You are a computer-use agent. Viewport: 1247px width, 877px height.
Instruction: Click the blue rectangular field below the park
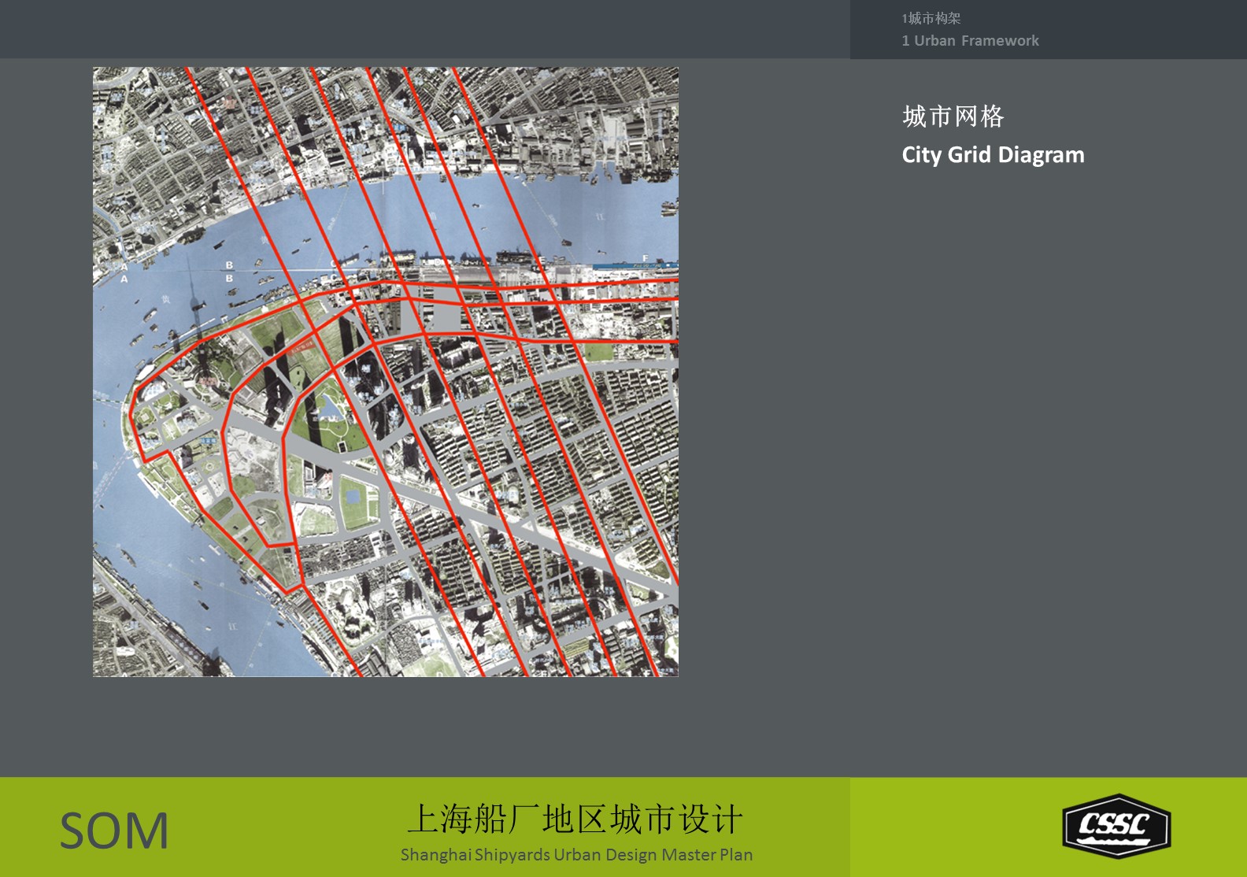coord(354,496)
